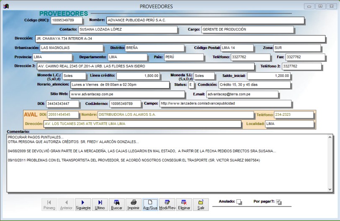Viewport: 340px width, 221px height.
Task: Focus the Teléfono 2 field
Action: point(301,66)
